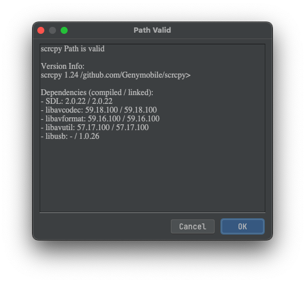Click the gray disabled minimize button

[x=52, y=30]
